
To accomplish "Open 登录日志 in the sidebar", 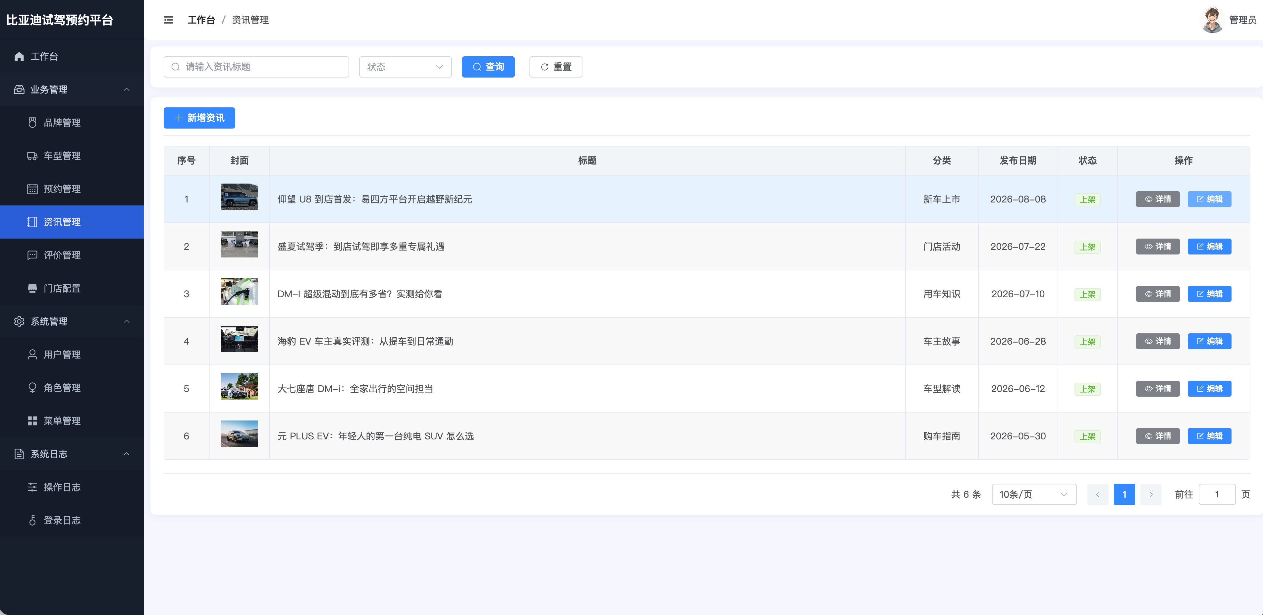I will pos(72,520).
